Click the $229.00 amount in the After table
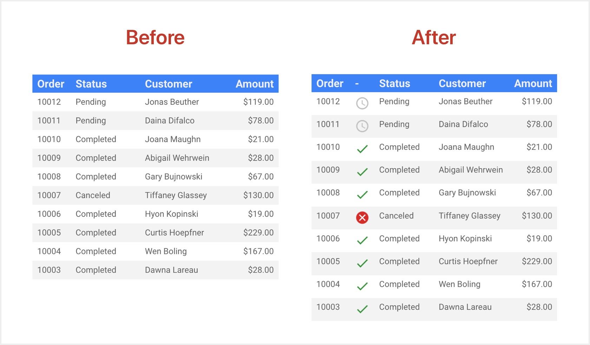This screenshot has width=590, height=345. pyautogui.click(x=537, y=261)
